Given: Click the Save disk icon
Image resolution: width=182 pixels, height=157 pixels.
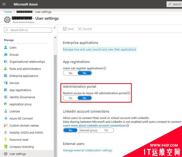Looking at the screenshot, I should coord(65,29).
